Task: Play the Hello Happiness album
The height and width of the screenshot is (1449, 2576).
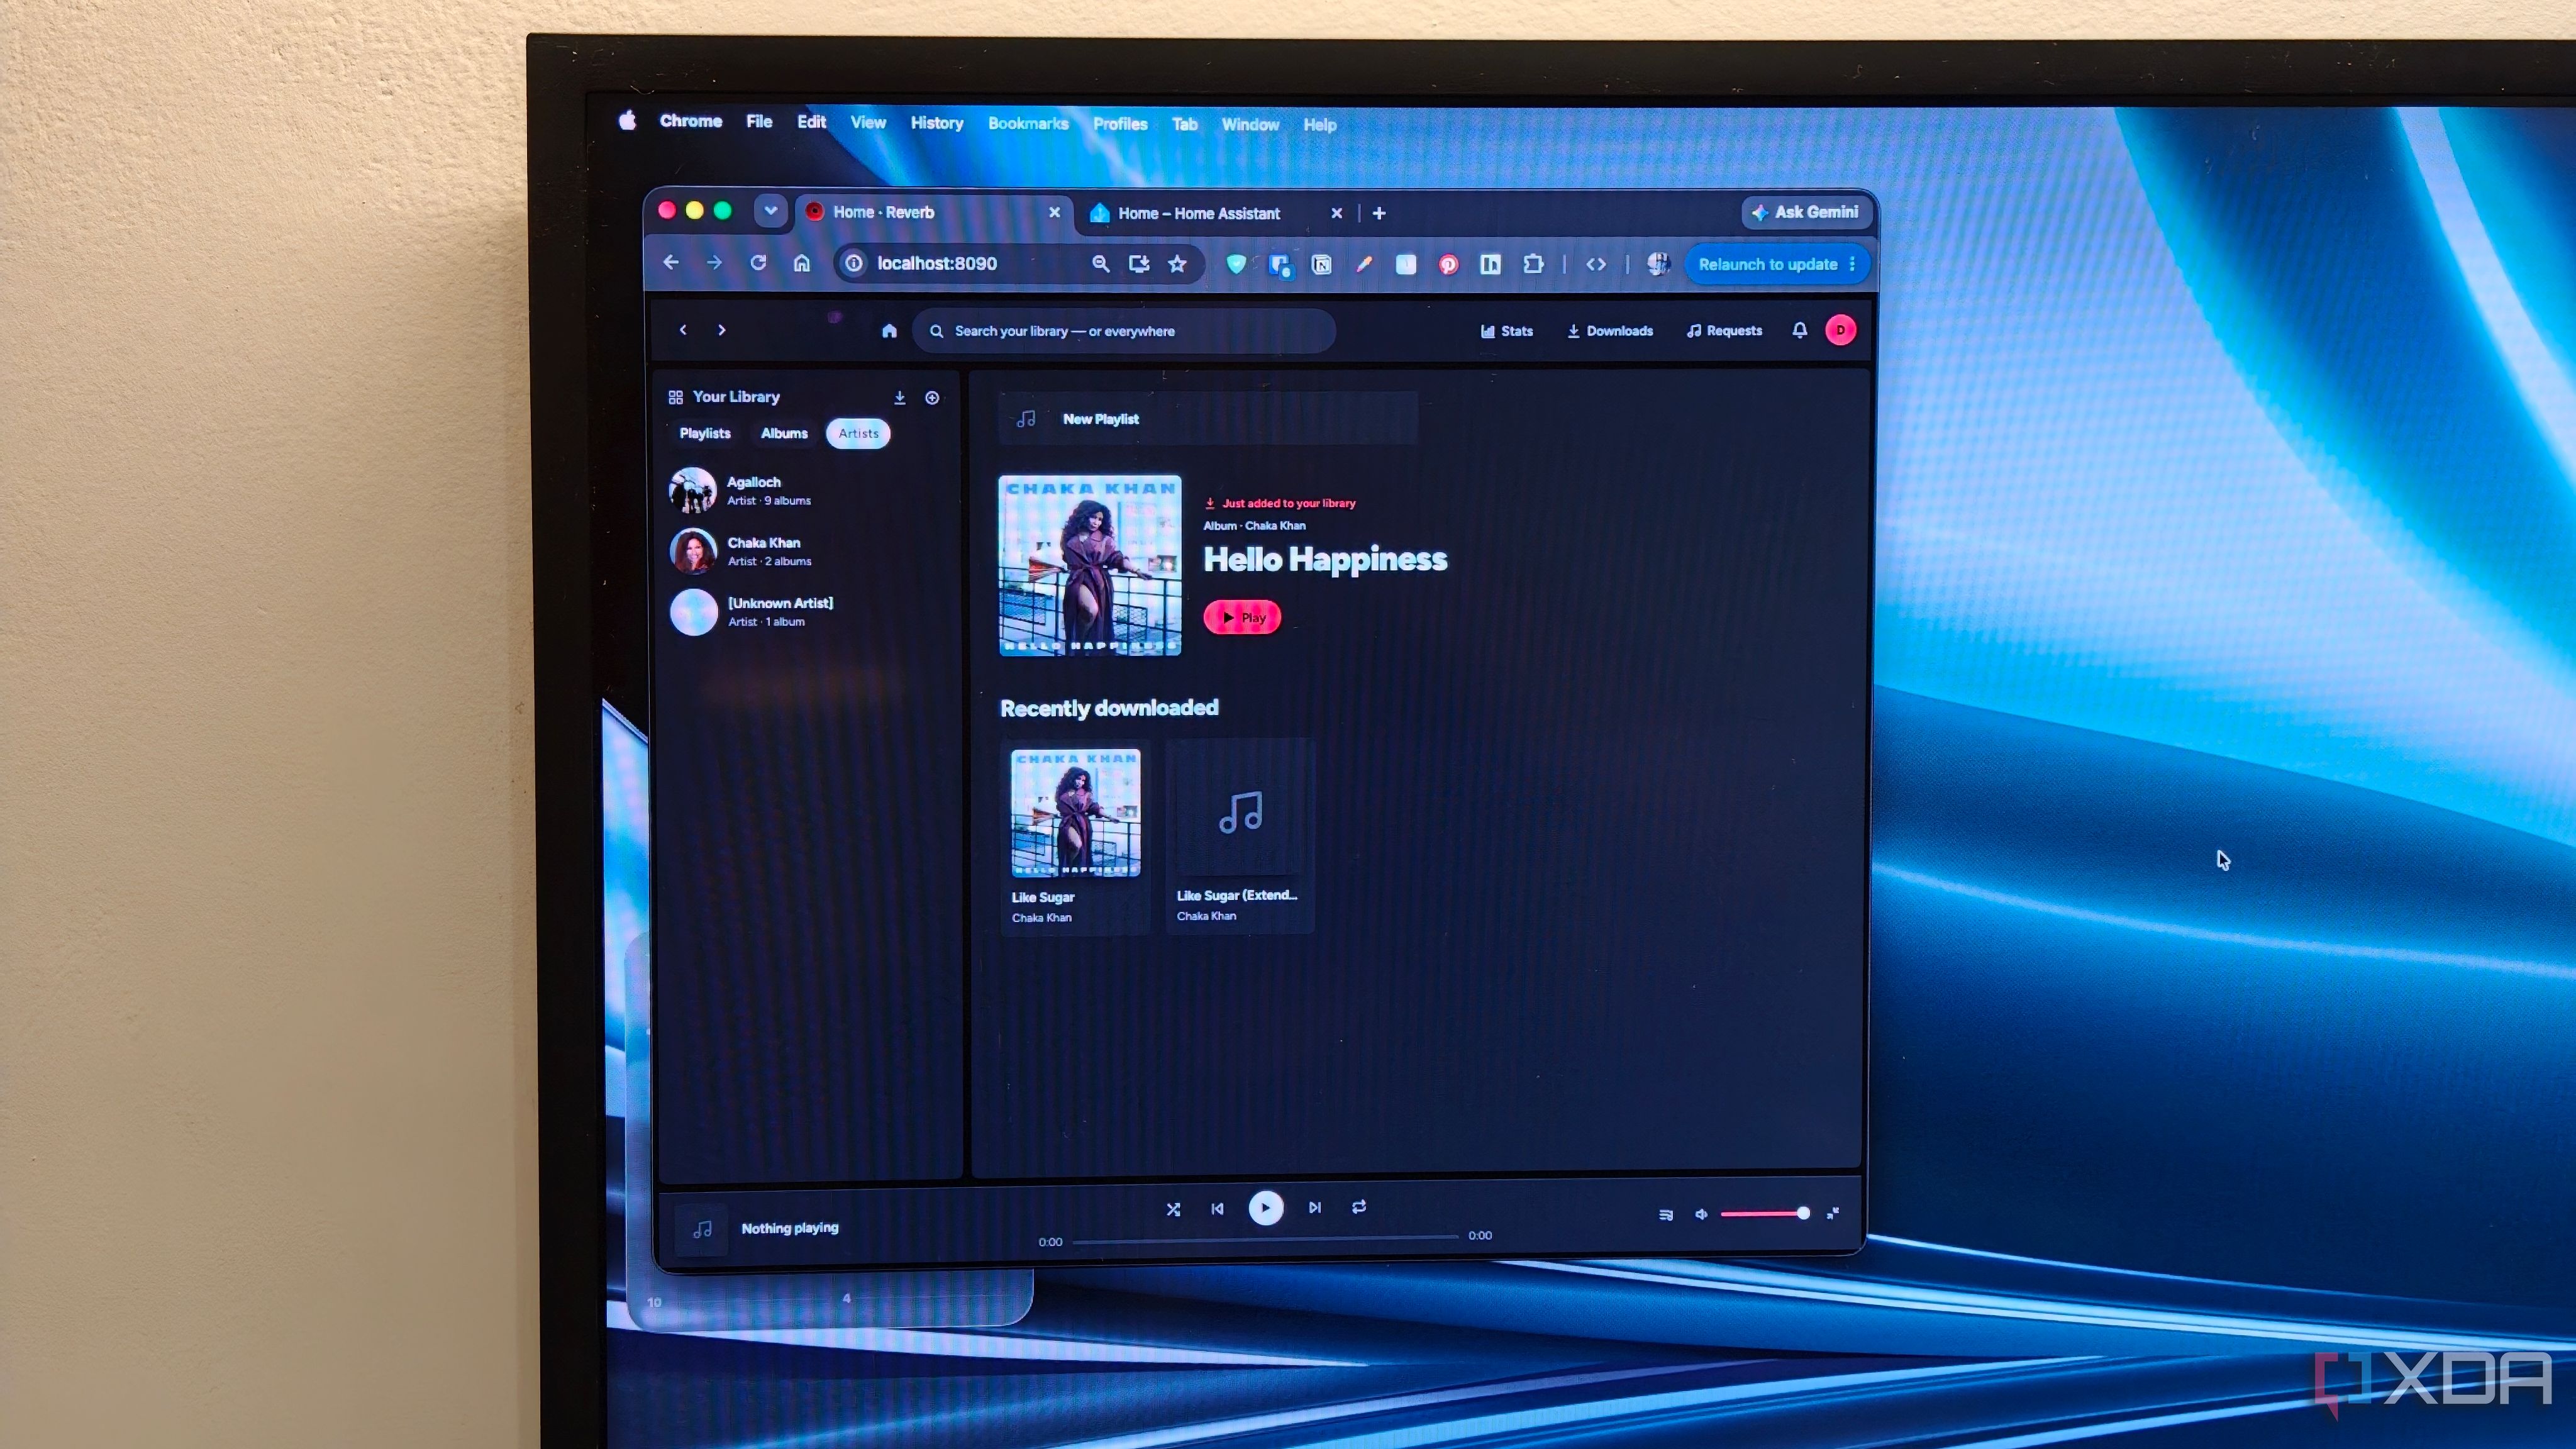Action: 1242,617
